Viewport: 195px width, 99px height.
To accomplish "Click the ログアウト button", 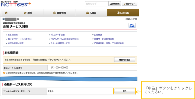I will [x=129, y=4].
